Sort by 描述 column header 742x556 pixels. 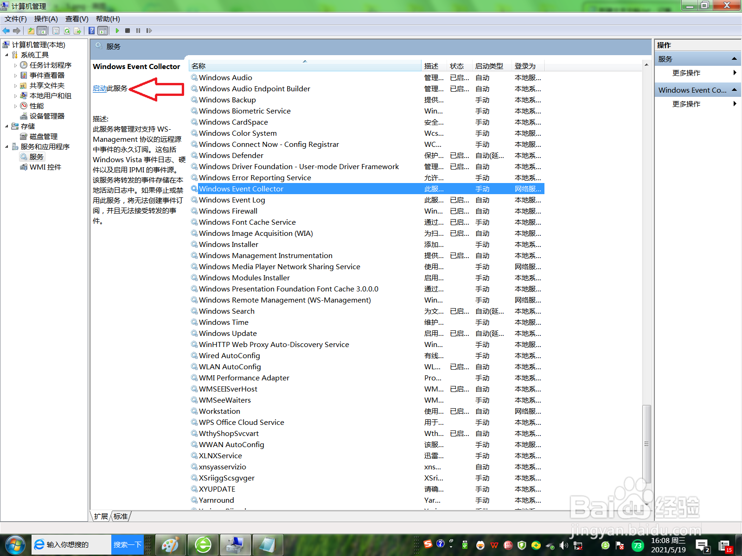(x=434, y=66)
